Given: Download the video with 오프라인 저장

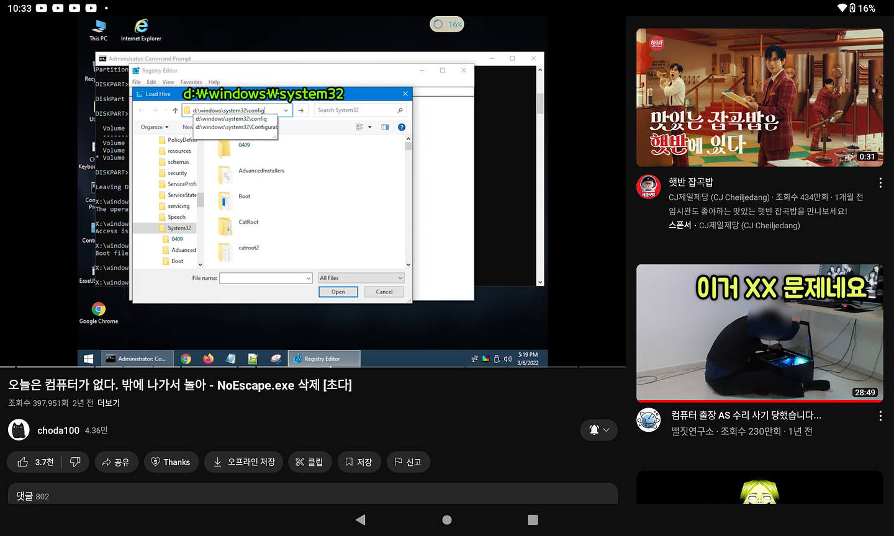Looking at the screenshot, I should pos(243,462).
